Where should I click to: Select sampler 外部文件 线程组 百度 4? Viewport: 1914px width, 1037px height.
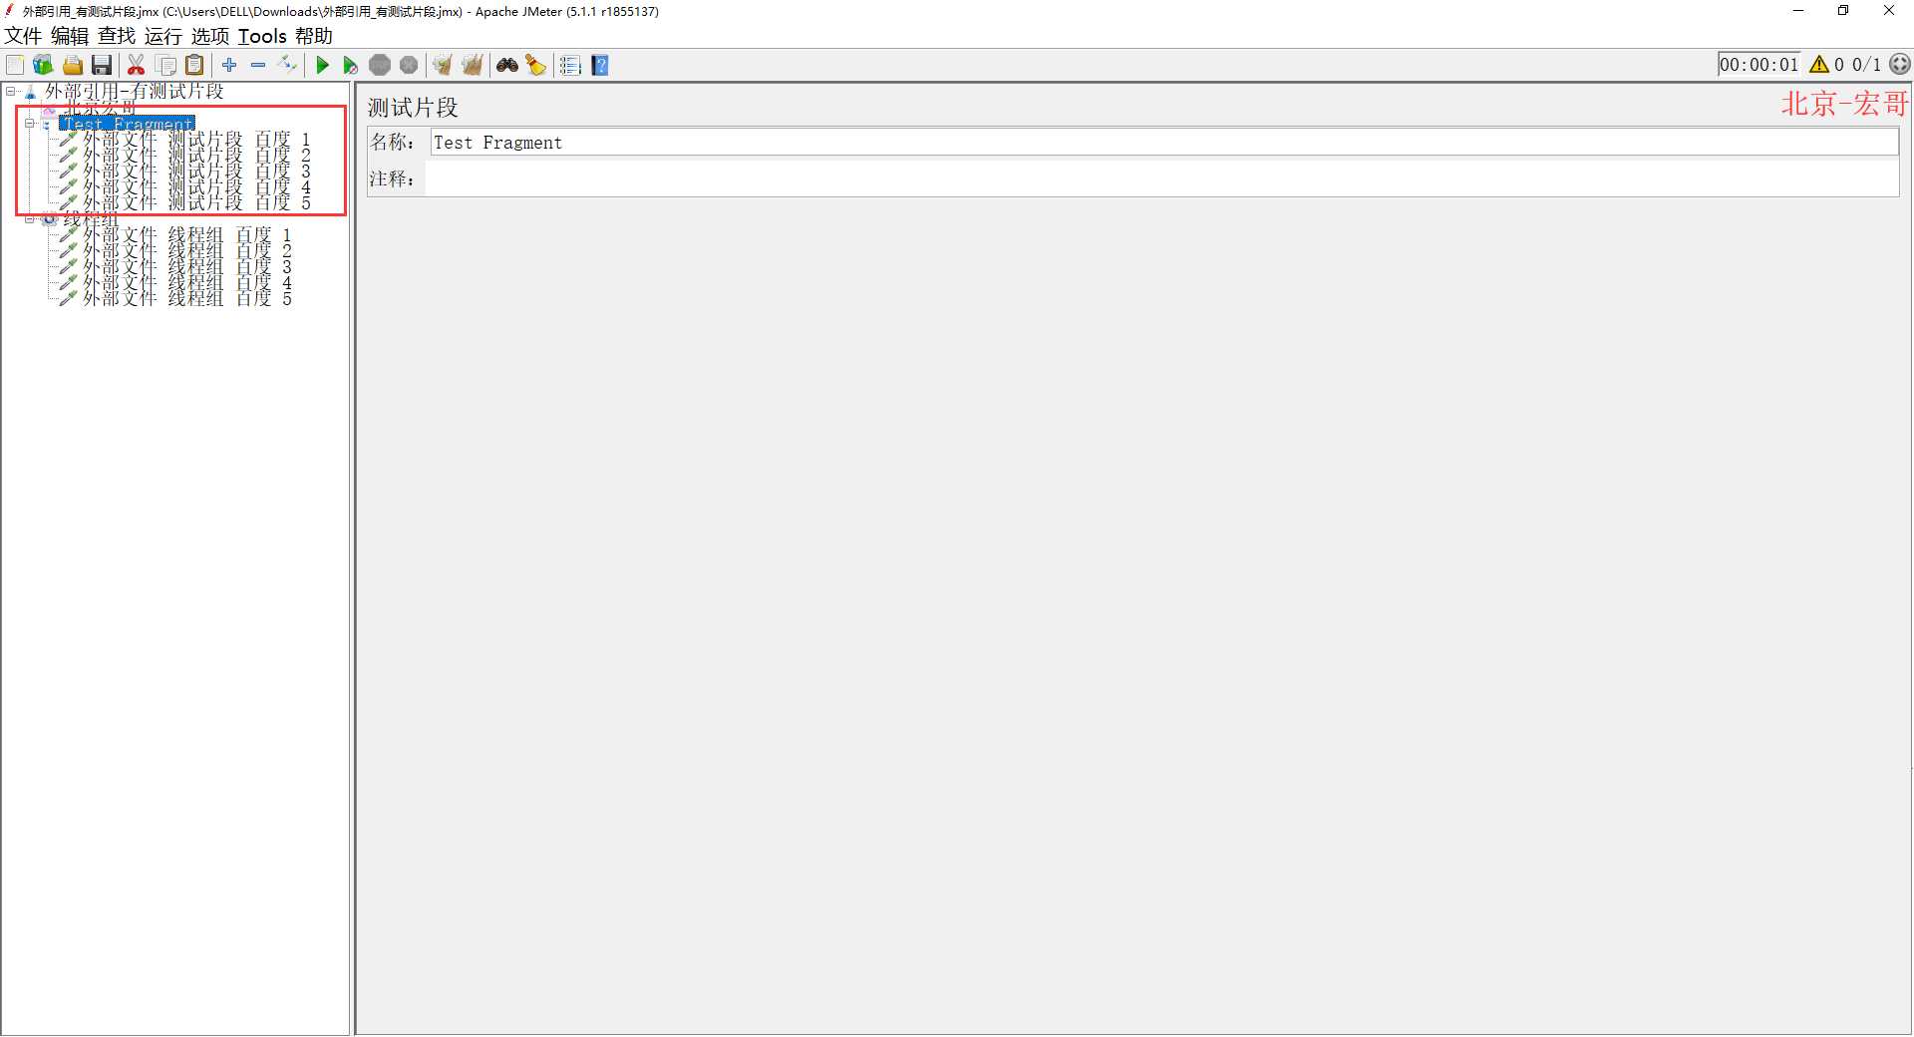coord(187,283)
